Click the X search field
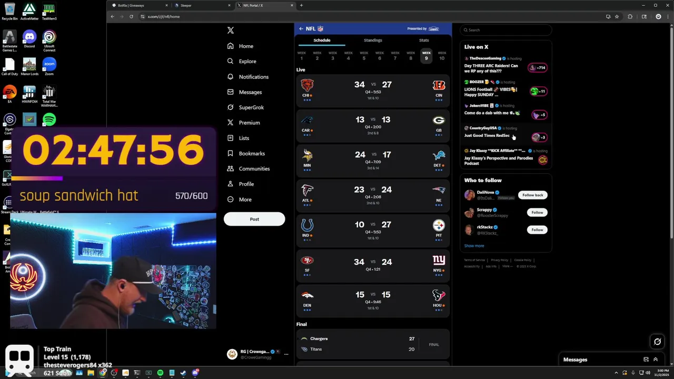This screenshot has width=674, height=379. [x=507, y=30]
